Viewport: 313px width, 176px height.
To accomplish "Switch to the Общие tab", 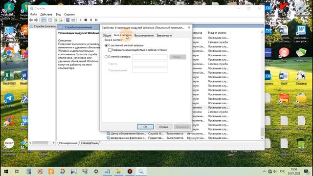I will pyautogui.click(x=107, y=35).
